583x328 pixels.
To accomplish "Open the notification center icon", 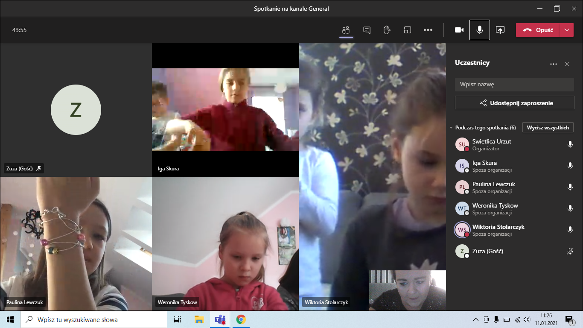I will 569,319.
